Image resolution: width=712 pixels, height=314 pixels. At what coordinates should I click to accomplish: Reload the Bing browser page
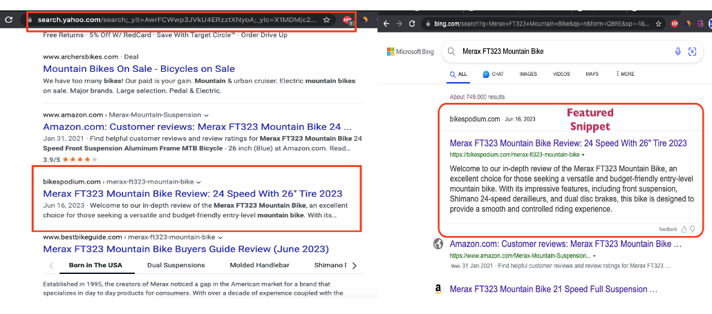click(411, 23)
